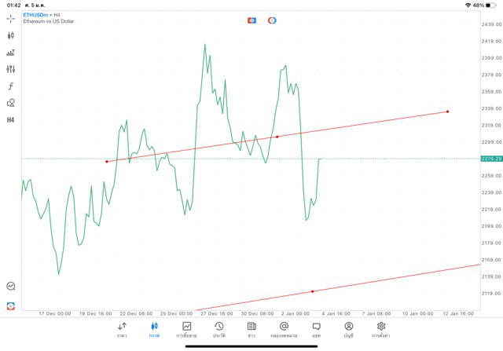Open chart settings sliders icon

[11, 69]
